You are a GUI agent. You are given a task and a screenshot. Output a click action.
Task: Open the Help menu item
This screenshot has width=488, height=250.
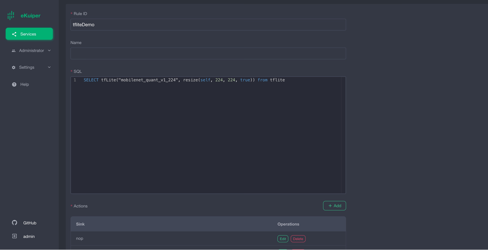[24, 84]
